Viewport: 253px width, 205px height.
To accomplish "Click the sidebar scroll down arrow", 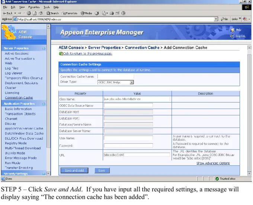I will (x=48, y=173).
